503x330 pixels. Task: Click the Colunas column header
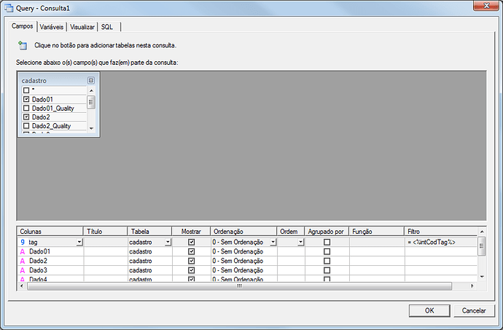point(50,232)
